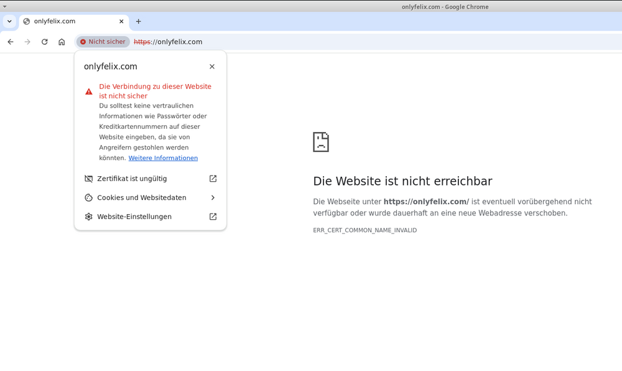
Task: Click the external-link icon beside Zertifikat
Action: click(x=213, y=179)
